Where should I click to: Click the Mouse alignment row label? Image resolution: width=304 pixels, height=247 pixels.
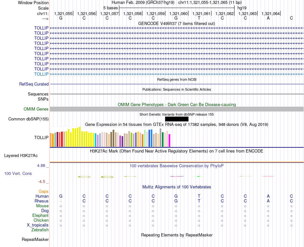[x=42, y=206]
